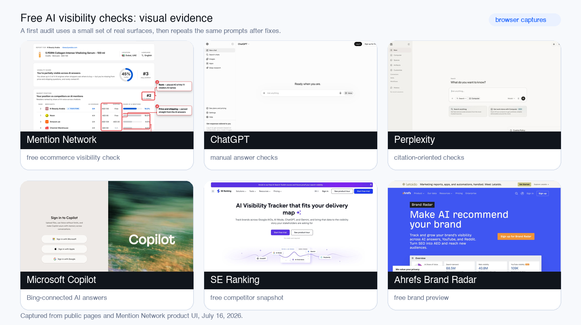Select the Search anything card in Perplexity

pos(468,111)
